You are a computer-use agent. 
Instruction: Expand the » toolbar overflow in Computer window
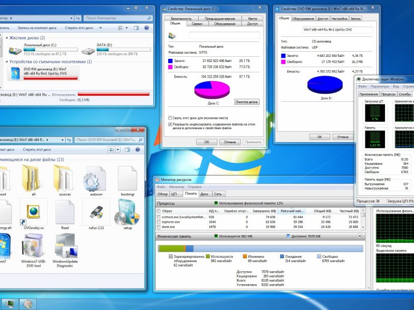[x=100, y=28]
